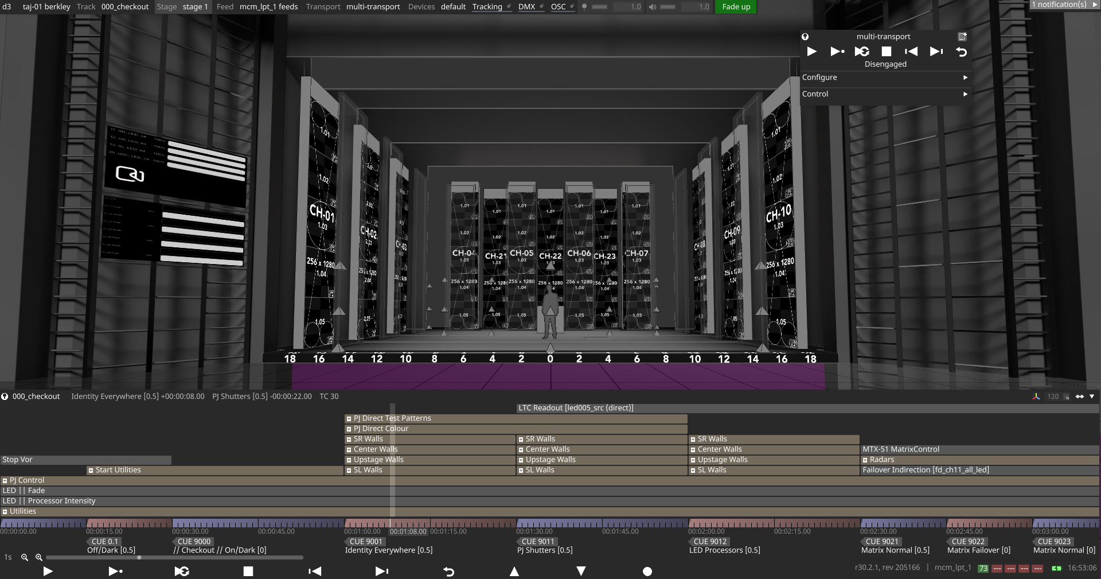The width and height of the screenshot is (1101, 579).
Task: Open the Stage stage 1 menu
Action: tap(182, 7)
